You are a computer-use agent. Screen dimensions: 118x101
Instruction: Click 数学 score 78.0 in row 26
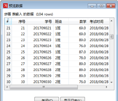click(78, 58)
